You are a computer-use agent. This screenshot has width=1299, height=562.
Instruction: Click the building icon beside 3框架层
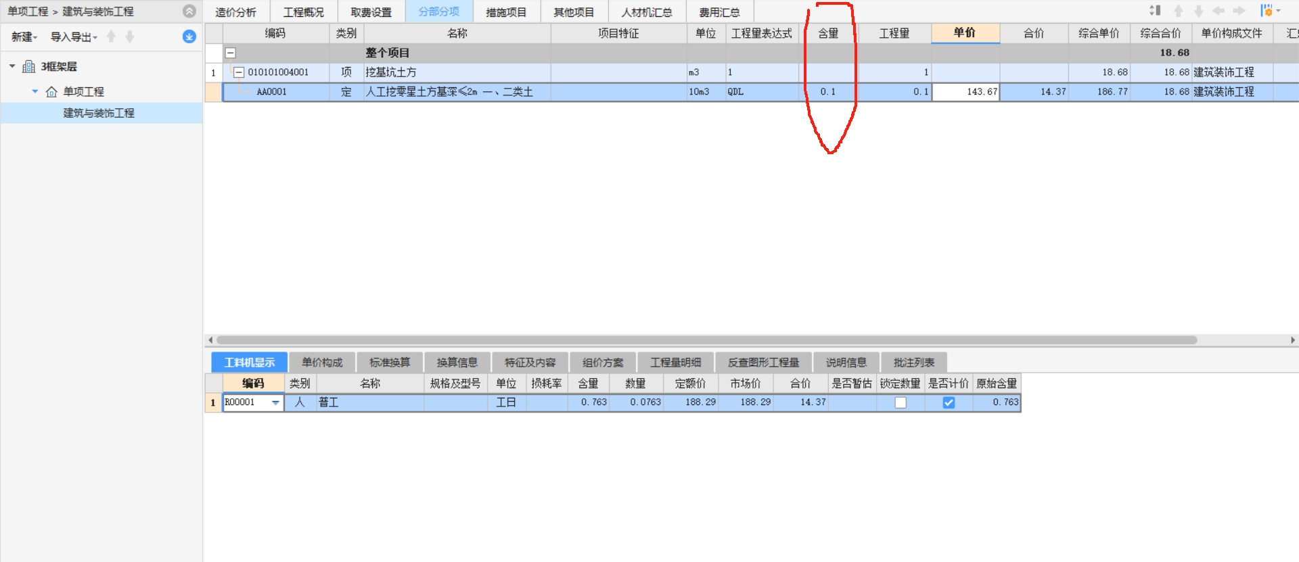coord(29,66)
